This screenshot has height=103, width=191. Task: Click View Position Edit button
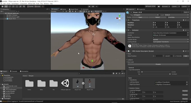pyautogui.click(x=186, y=56)
